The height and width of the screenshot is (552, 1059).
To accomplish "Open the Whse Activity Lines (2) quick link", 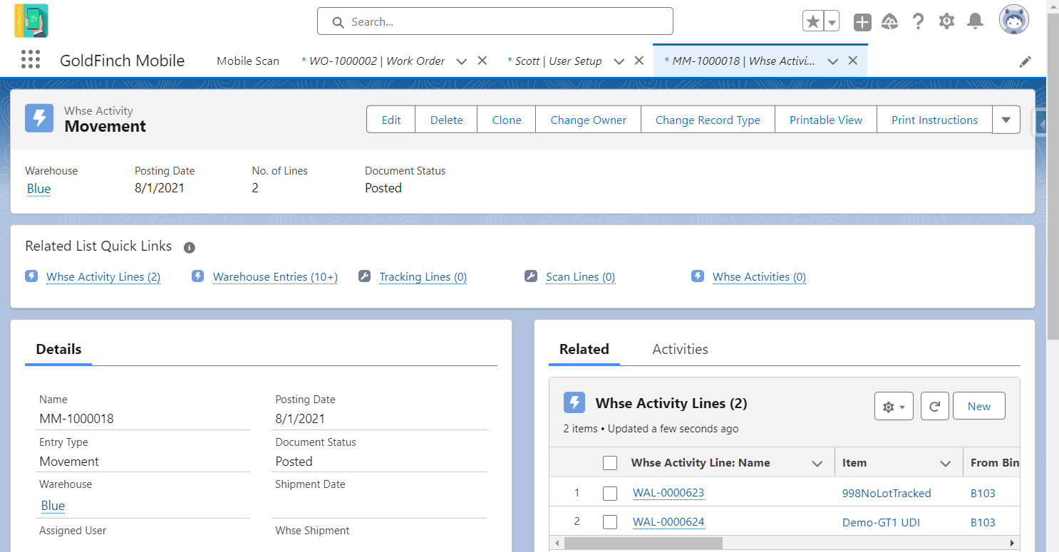I will [x=103, y=276].
